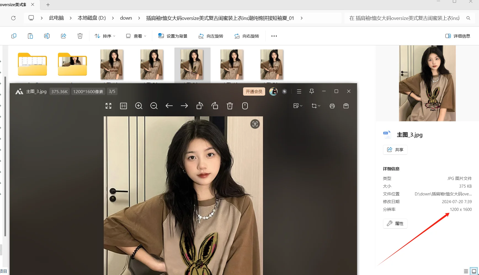
Task: Select the zoom in tool in the image viewer
Action: [x=139, y=106]
